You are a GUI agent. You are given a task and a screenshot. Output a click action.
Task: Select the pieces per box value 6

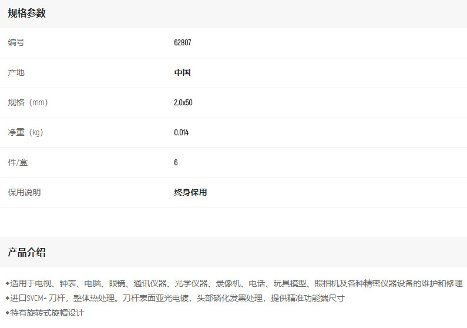pyautogui.click(x=176, y=162)
